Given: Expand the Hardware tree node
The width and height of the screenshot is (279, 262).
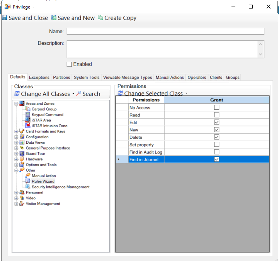Looking at the screenshot, I should (16, 159).
